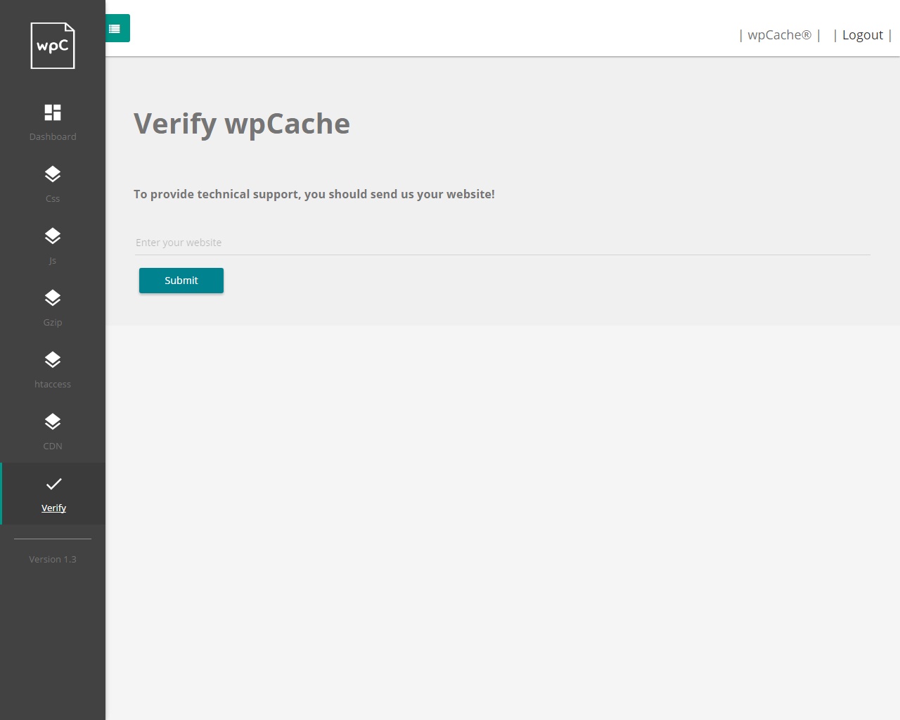900x720 pixels.
Task: Select the Js layers icon
Action: 53,236
